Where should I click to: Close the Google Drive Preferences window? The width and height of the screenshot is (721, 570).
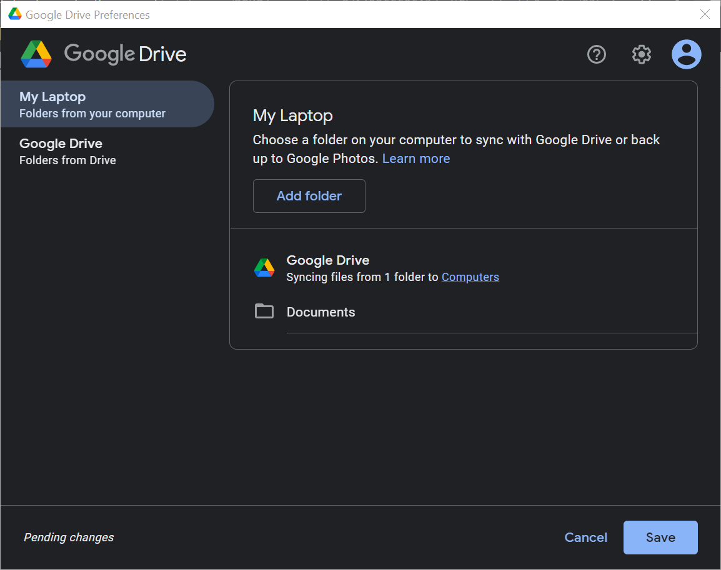pos(705,14)
